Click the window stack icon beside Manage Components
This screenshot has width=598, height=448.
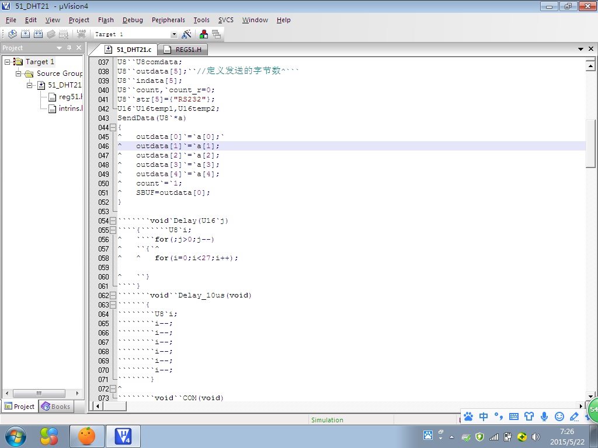(216, 34)
